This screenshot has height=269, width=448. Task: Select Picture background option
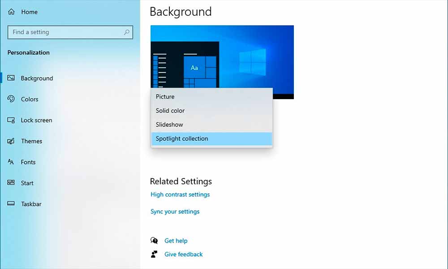click(165, 96)
